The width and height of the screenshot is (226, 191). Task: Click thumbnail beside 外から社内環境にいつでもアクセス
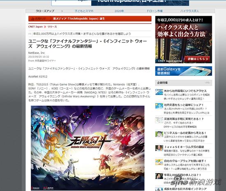(x=159, y=92)
